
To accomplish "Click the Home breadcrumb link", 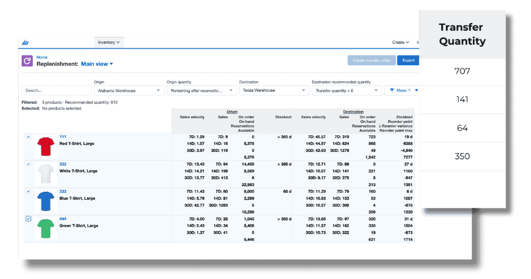I will point(42,58).
